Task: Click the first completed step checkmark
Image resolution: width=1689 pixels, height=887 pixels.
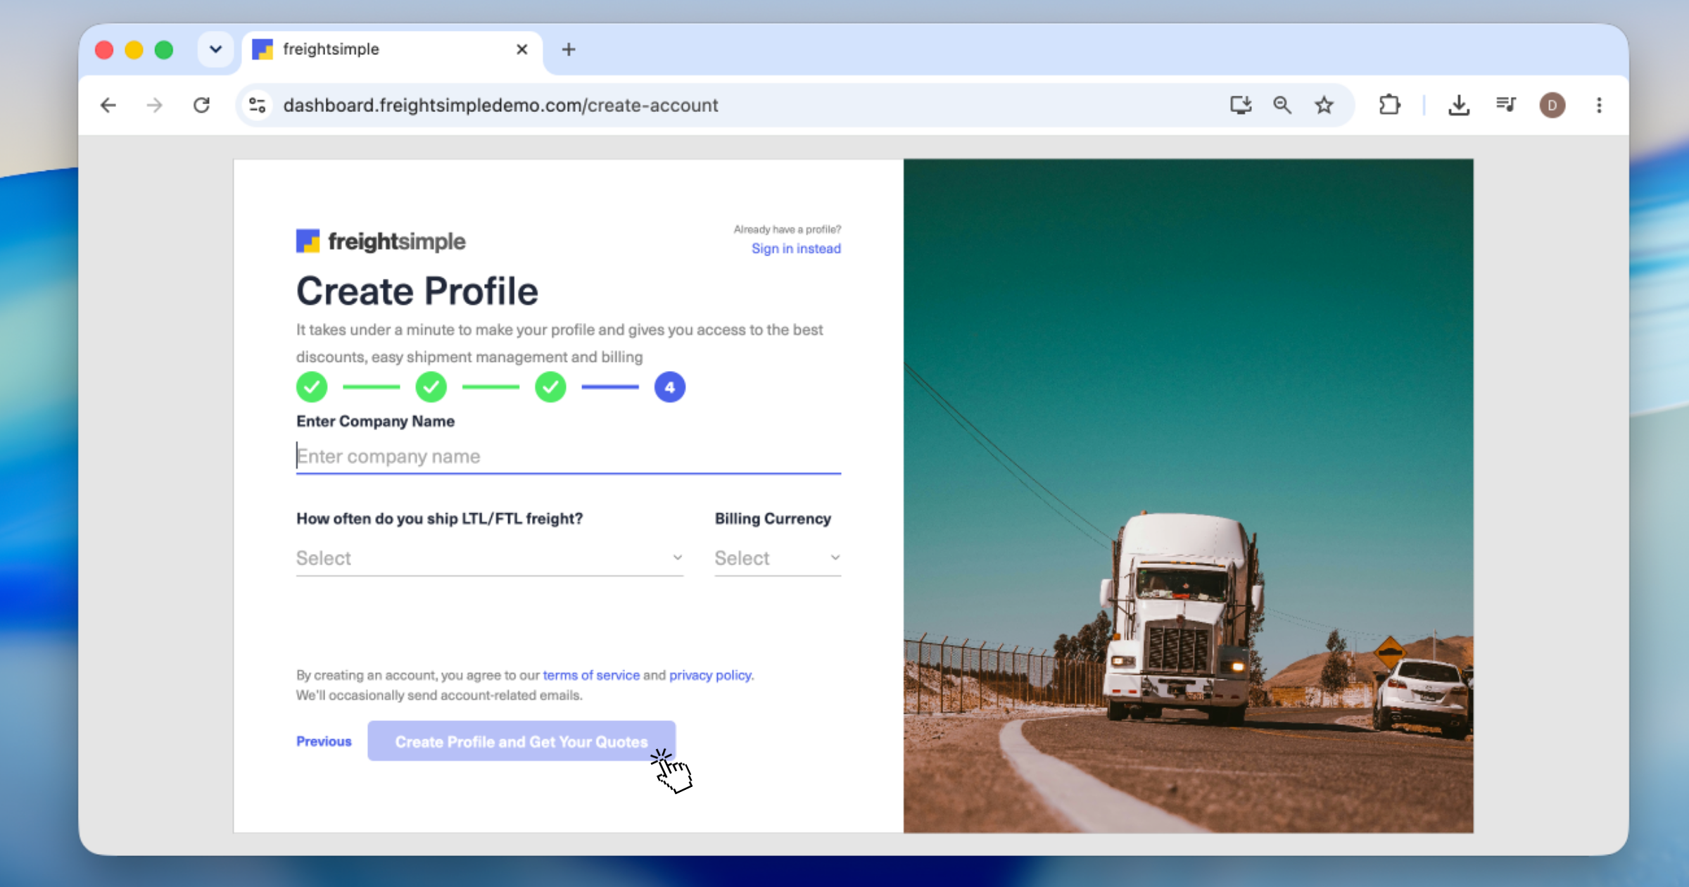Action: pos(312,387)
